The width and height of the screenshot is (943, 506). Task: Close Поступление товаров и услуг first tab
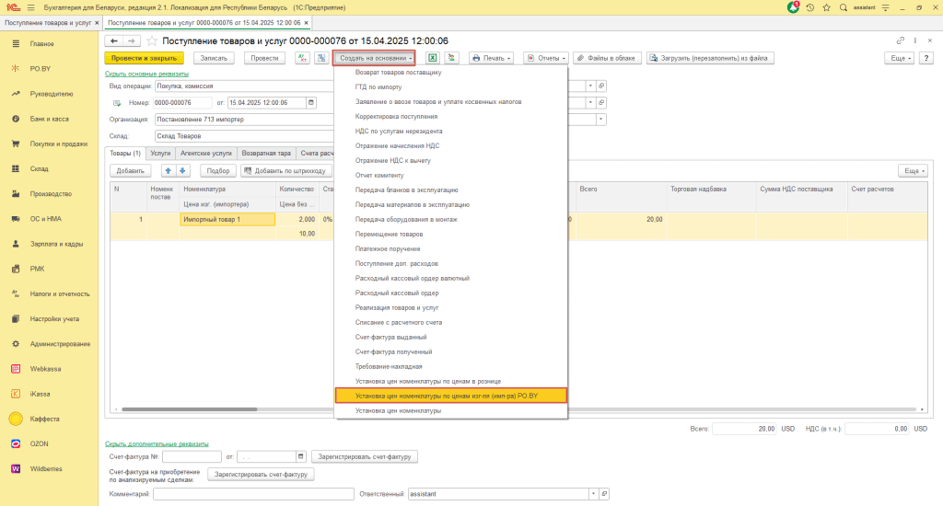click(97, 23)
